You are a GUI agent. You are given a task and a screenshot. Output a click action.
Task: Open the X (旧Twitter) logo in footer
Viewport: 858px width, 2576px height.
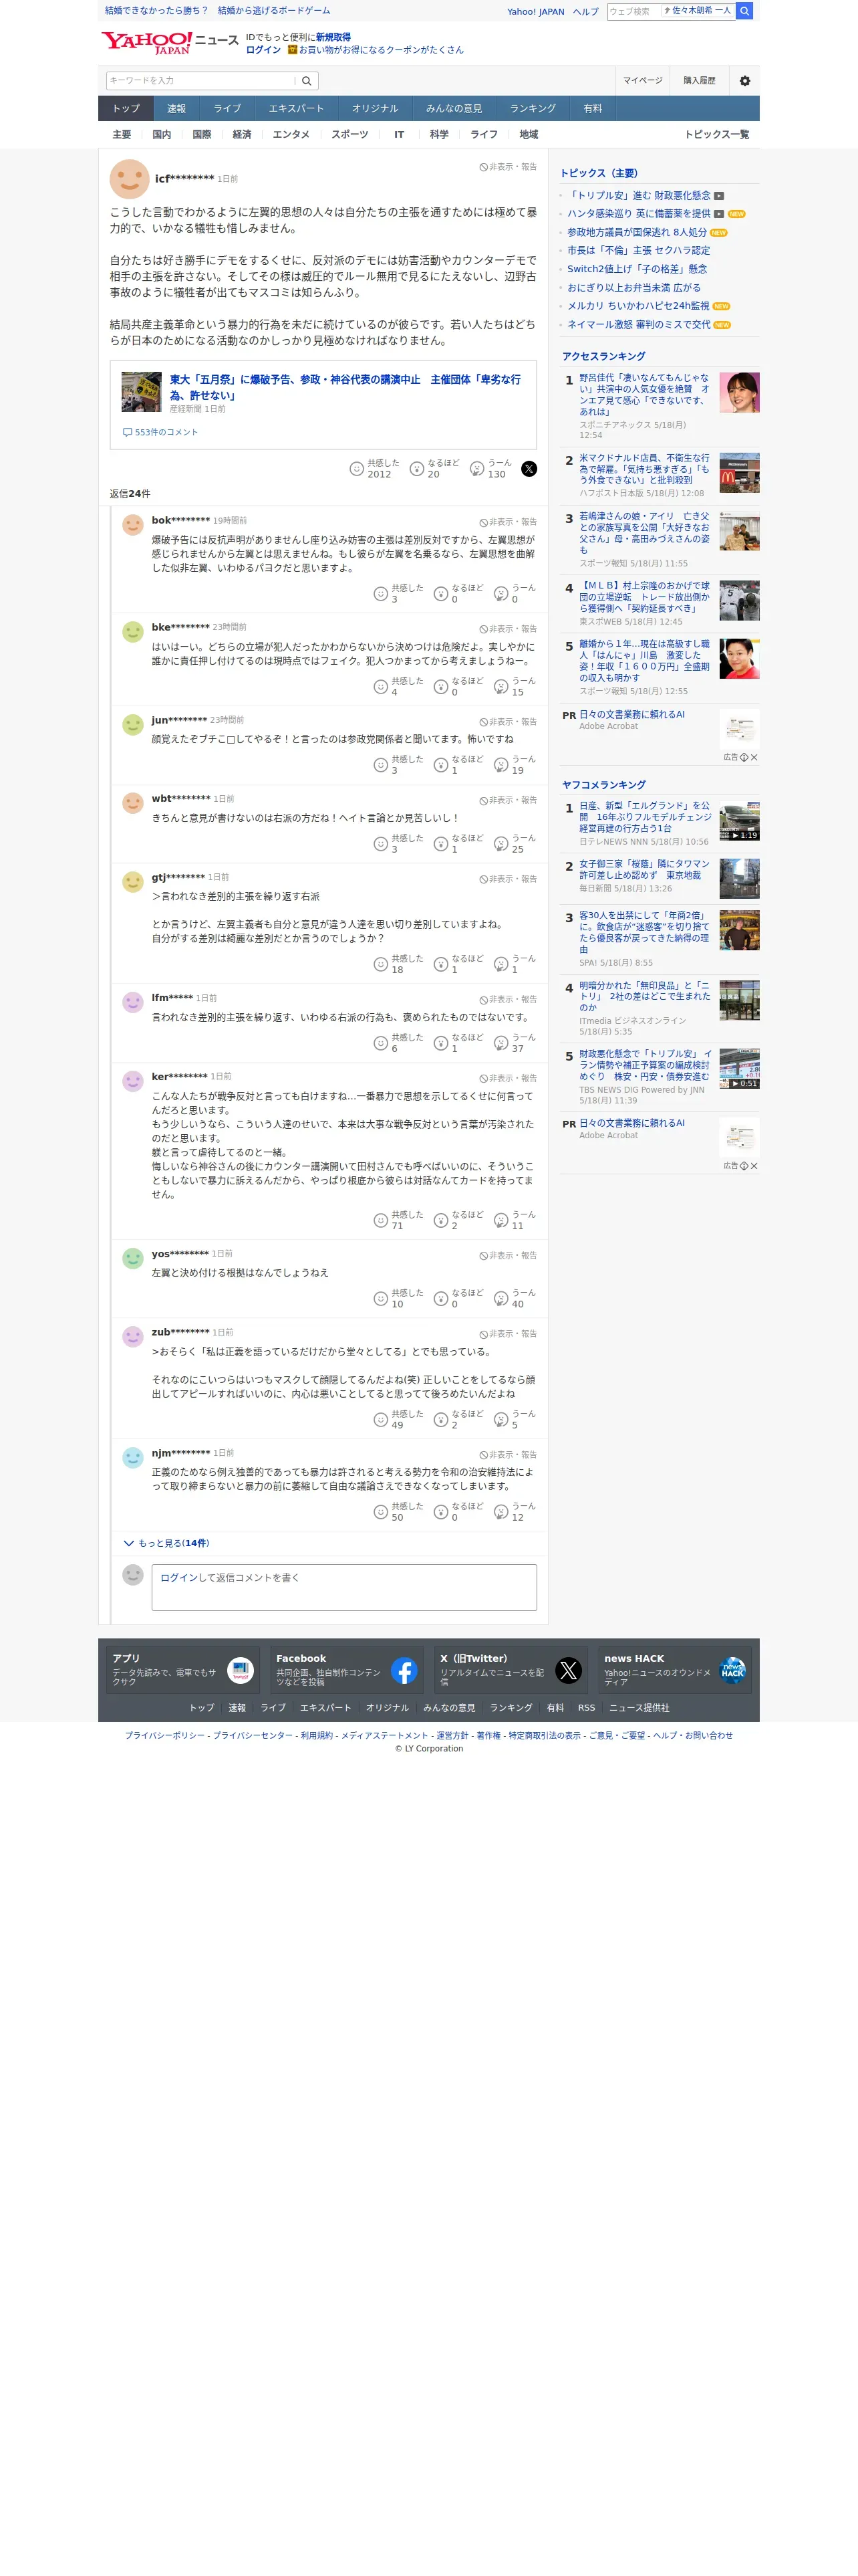point(569,1670)
